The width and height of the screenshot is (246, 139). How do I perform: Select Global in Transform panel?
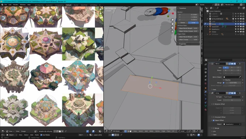(183, 23)
